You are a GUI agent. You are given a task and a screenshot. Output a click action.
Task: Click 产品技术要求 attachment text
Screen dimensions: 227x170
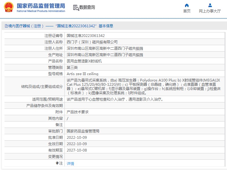(x=77, y=112)
